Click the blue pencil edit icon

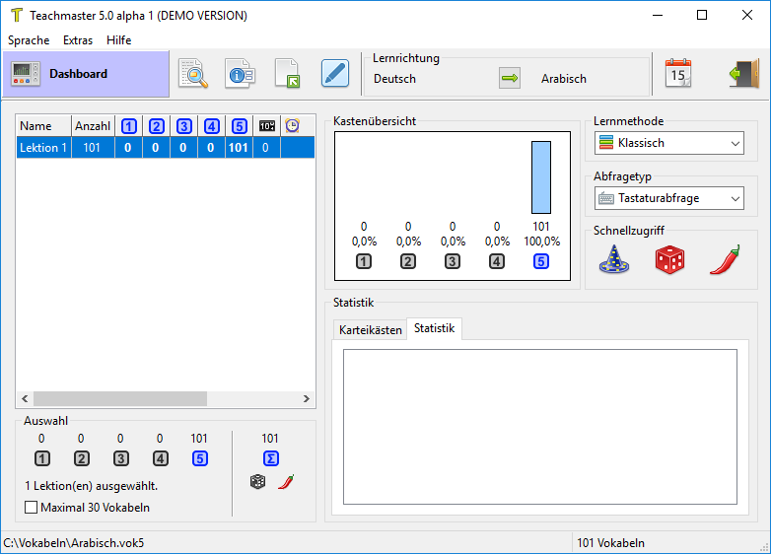pos(335,74)
